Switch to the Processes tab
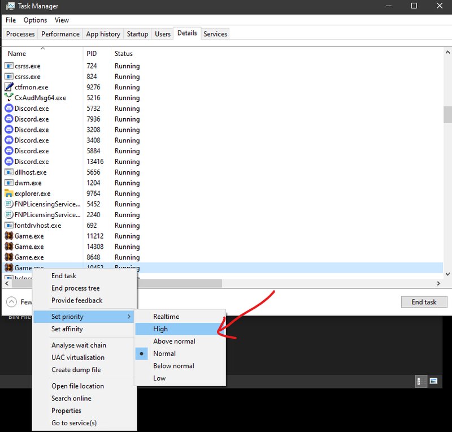This screenshot has width=452, height=432. point(20,34)
